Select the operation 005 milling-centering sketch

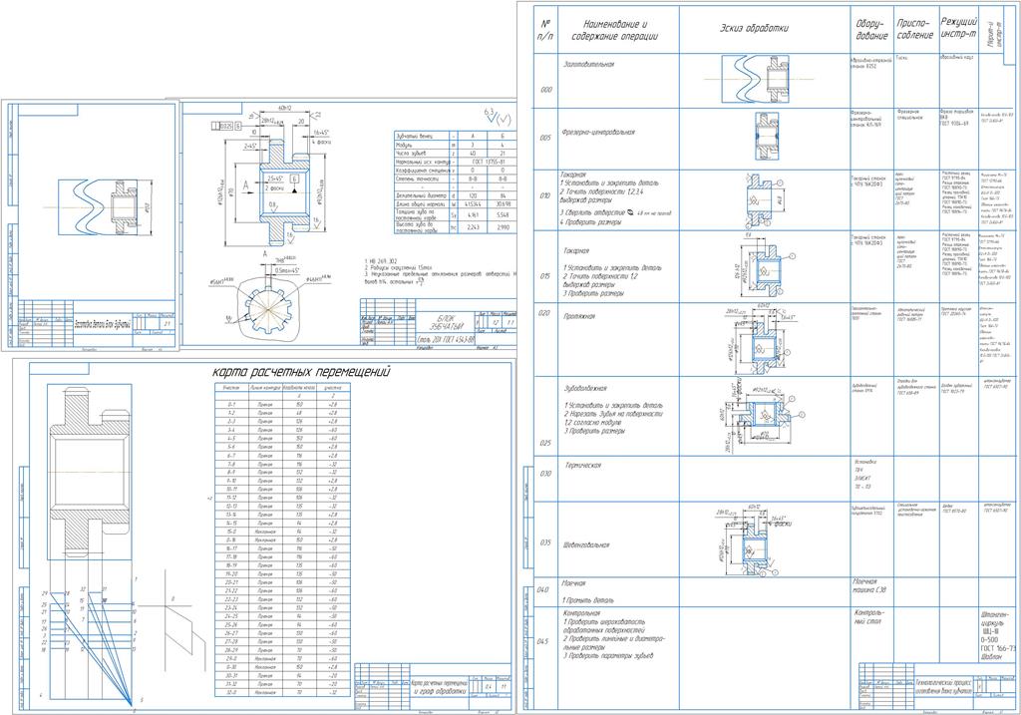coord(765,133)
